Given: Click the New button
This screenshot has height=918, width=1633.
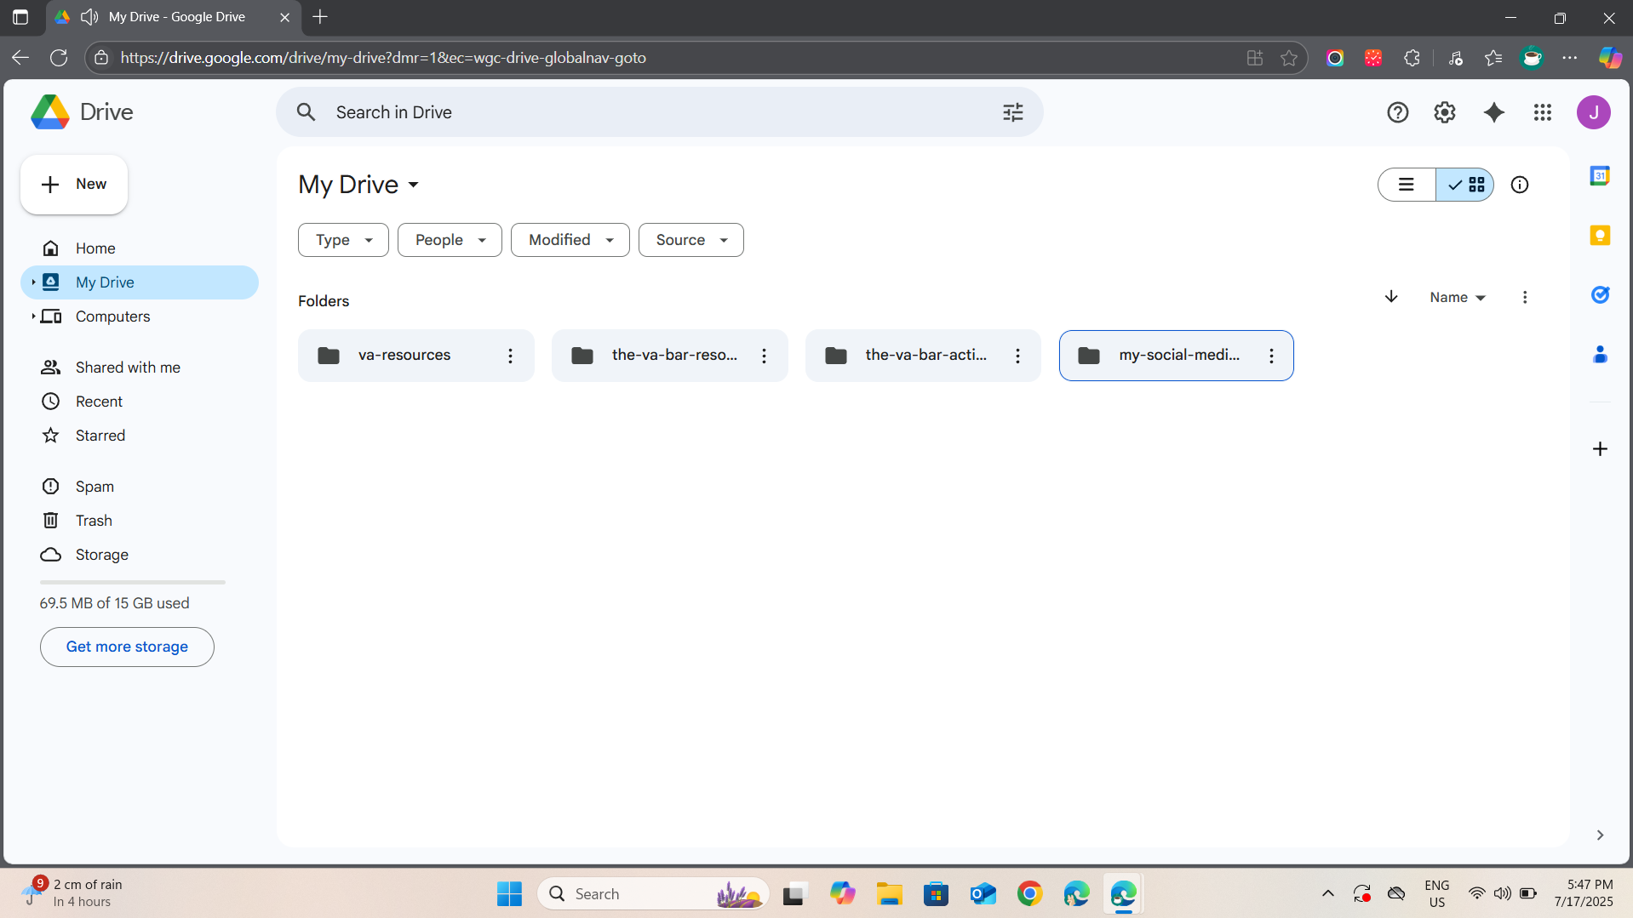Looking at the screenshot, I should tap(74, 185).
